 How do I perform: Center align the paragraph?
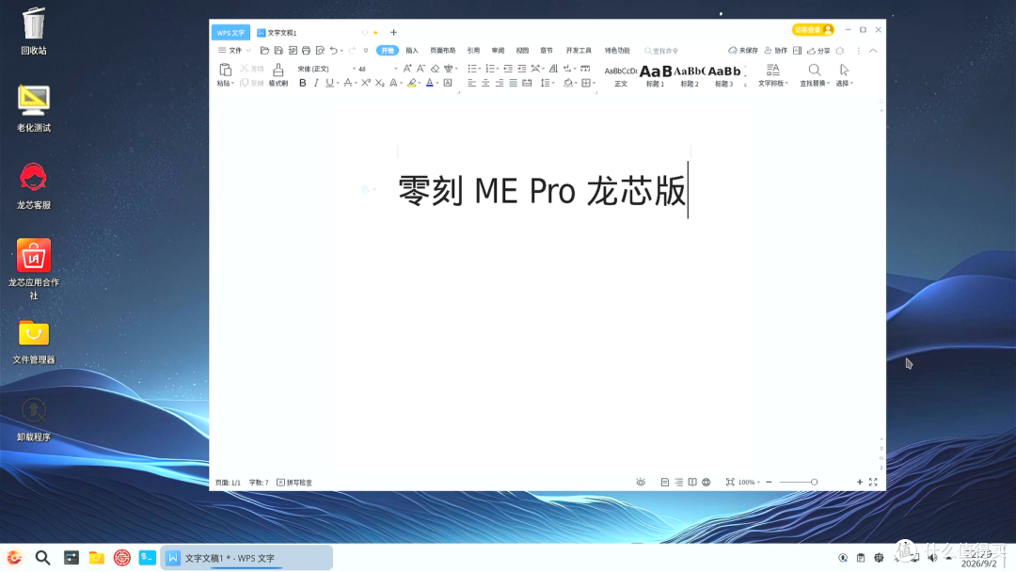tap(485, 83)
